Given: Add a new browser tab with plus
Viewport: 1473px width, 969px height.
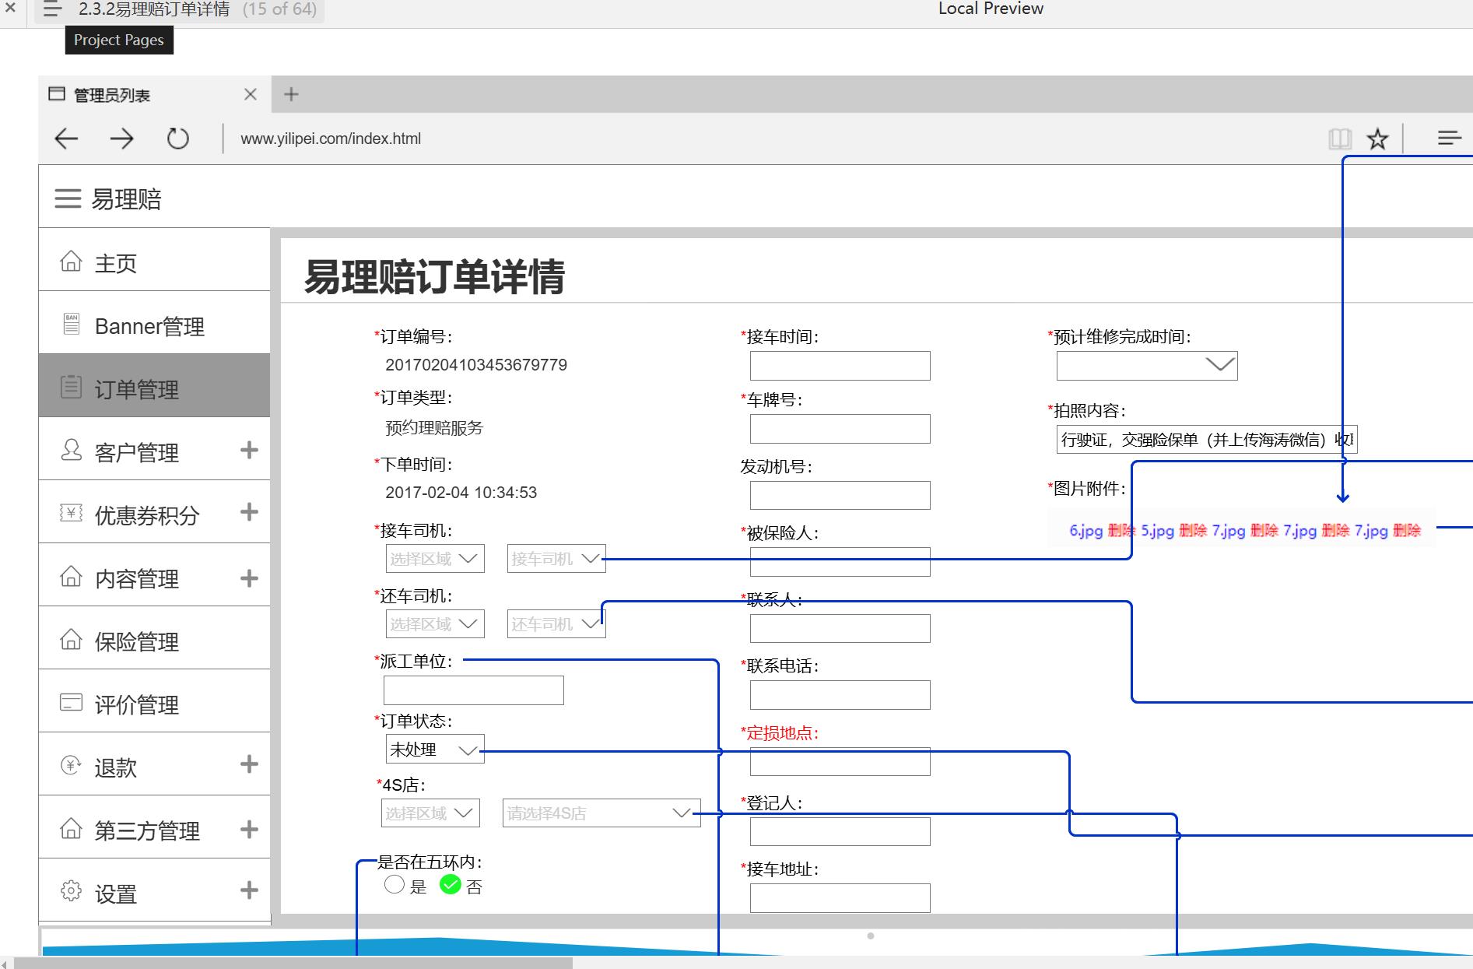Looking at the screenshot, I should [291, 94].
